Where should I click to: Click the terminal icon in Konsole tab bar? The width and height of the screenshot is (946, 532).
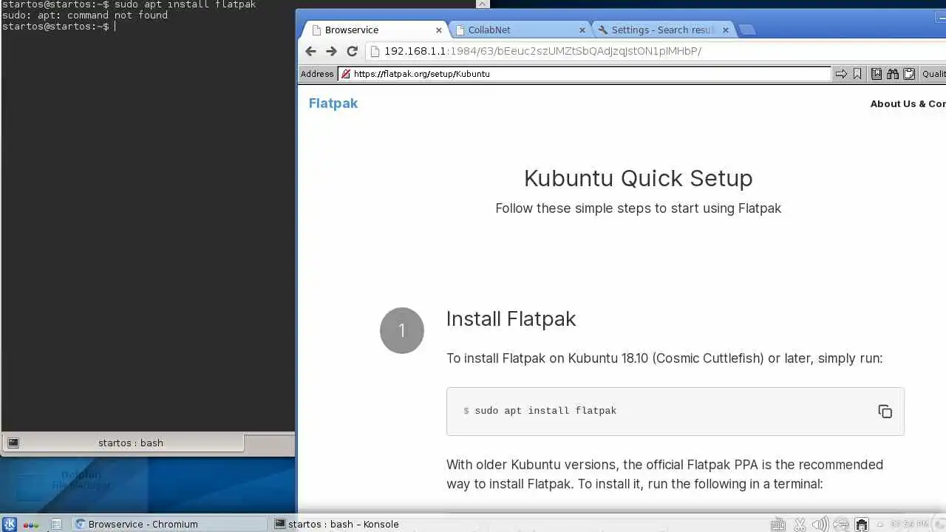13,443
